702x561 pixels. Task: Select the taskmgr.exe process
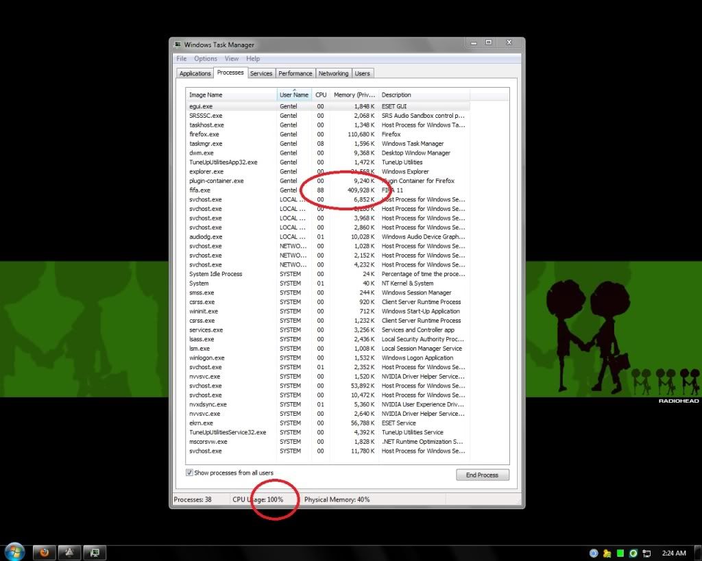coord(328,144)
